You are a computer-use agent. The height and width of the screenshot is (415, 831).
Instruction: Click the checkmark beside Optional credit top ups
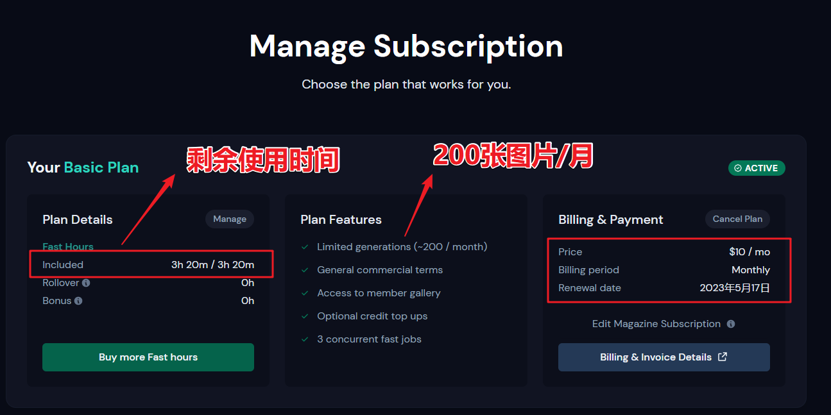[x=305, y=316]
